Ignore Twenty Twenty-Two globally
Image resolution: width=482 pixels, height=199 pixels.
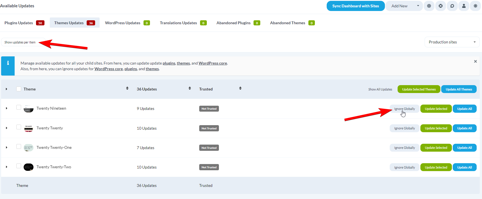tap(404, 167)
